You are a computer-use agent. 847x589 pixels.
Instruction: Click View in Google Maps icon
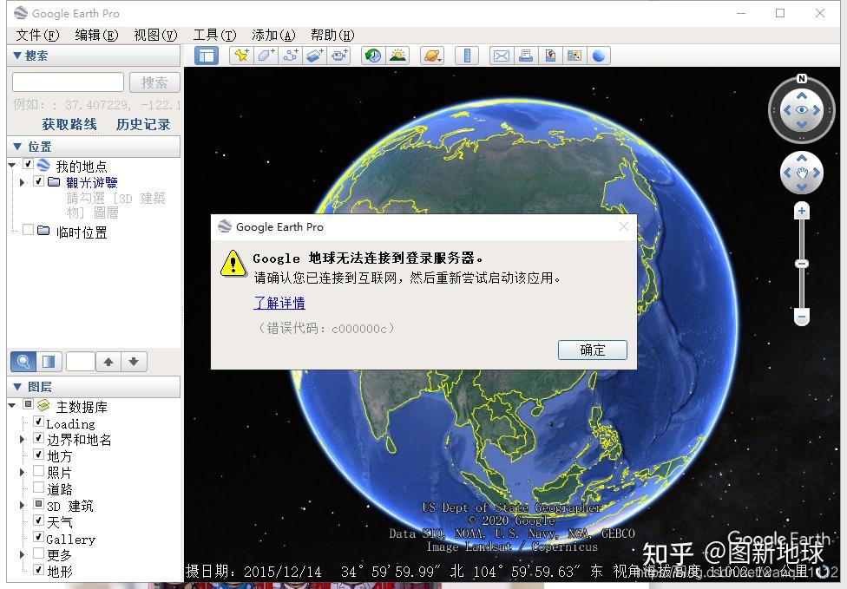coord(575,56)
